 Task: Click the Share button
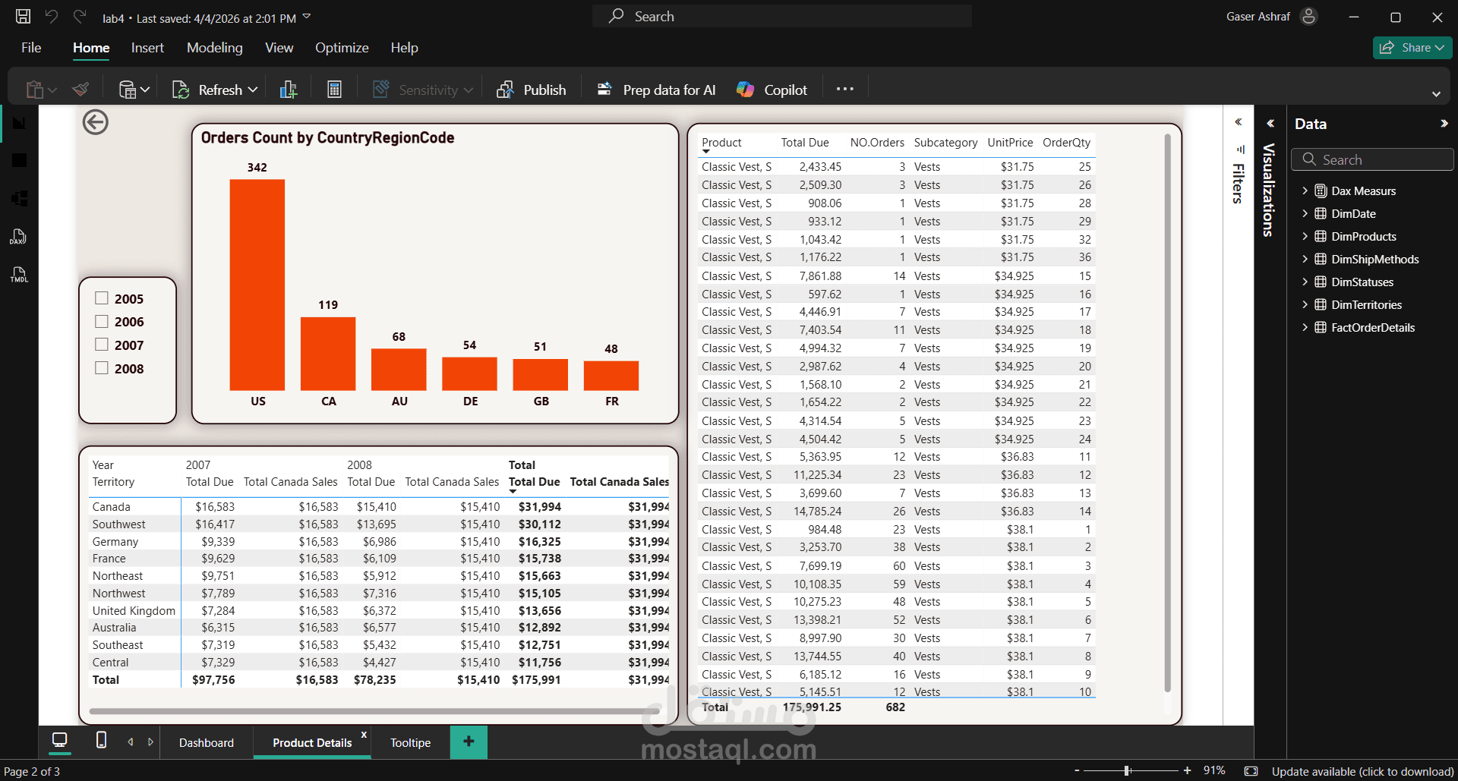point(1412,47)
